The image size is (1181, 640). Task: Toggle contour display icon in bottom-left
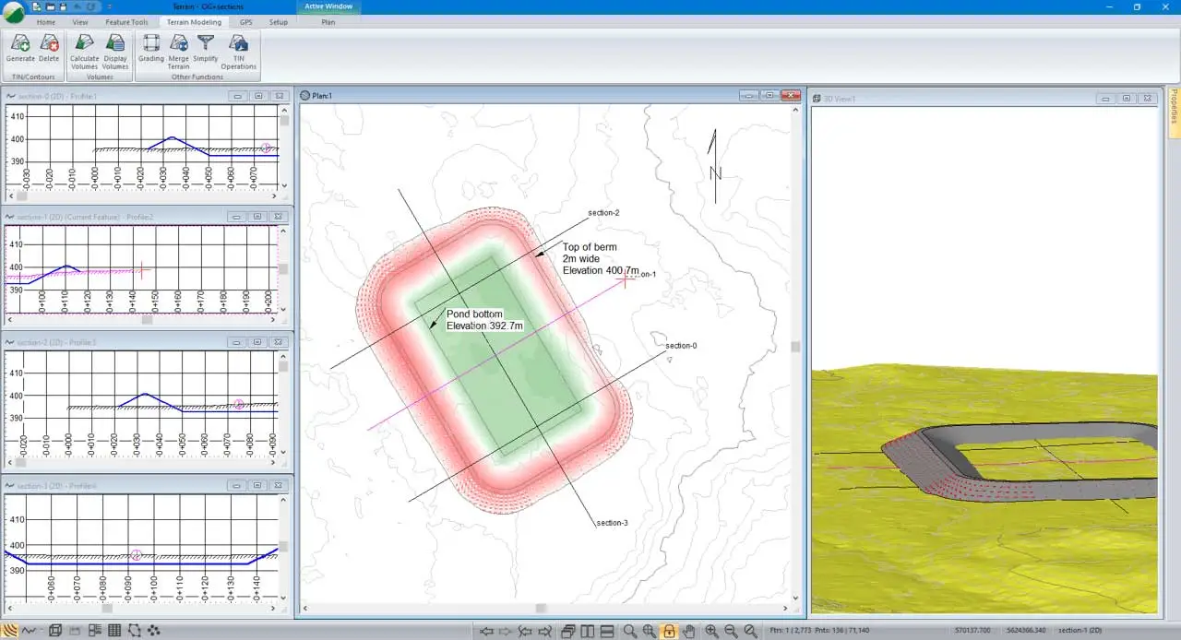[10, 631]
